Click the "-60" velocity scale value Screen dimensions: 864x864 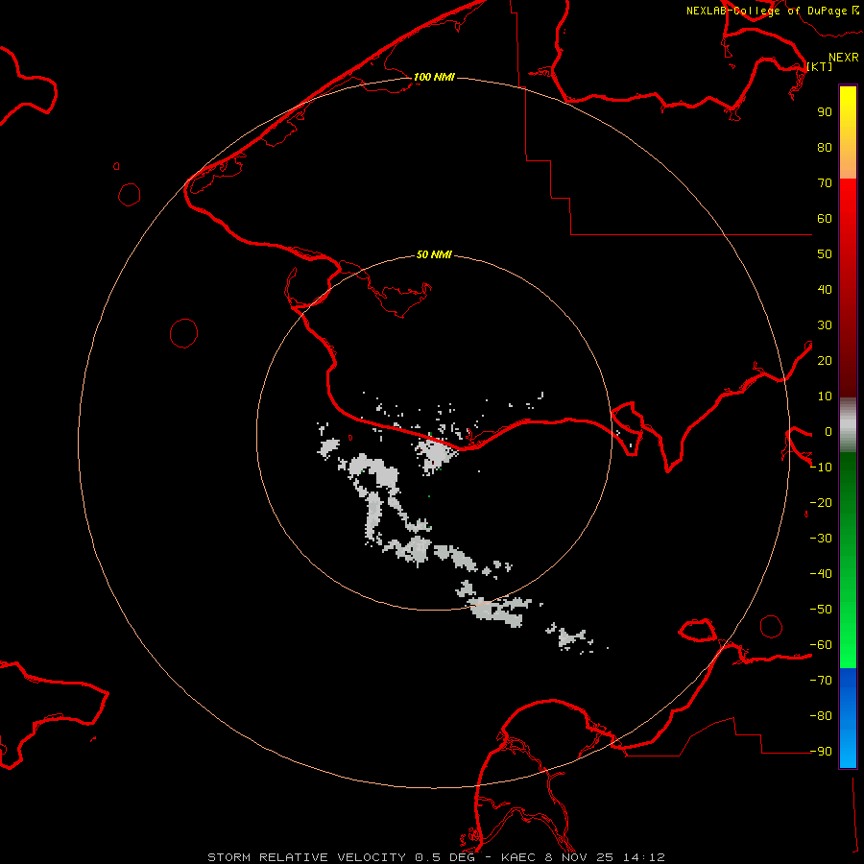click(821, 645)
